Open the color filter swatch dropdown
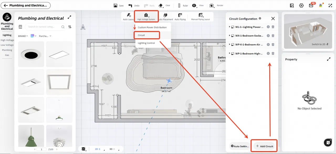 coord(34,36)
